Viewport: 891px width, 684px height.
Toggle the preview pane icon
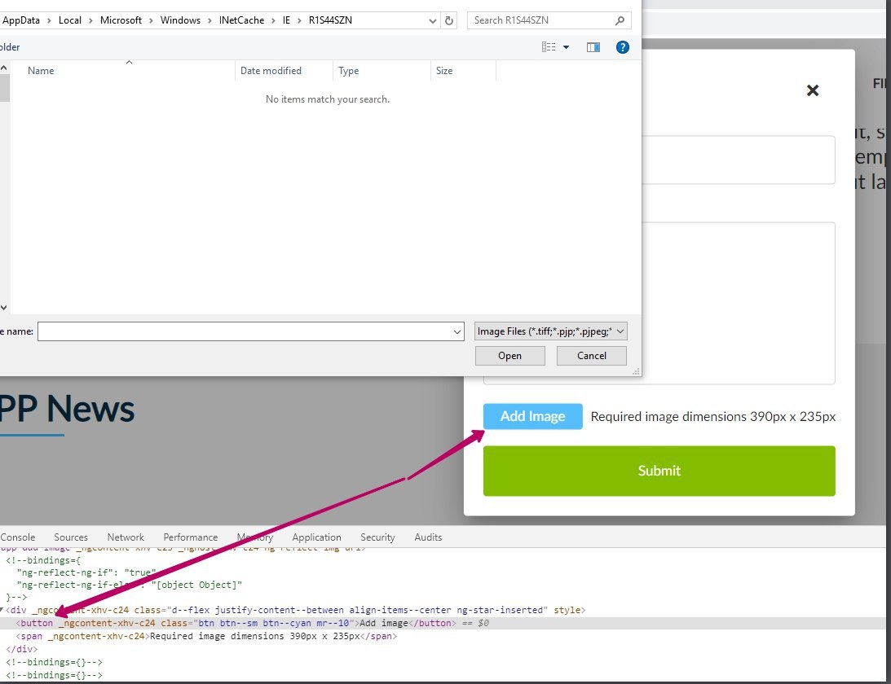click(x=593, y=47)
